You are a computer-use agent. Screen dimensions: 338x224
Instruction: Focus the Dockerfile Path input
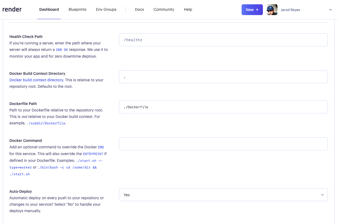click(x=223, y=107)
